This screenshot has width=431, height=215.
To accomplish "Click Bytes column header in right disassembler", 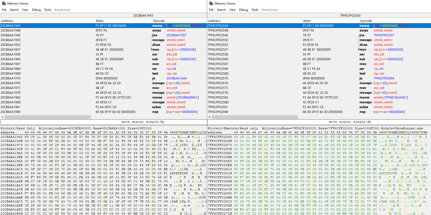I will click(331, 21).
